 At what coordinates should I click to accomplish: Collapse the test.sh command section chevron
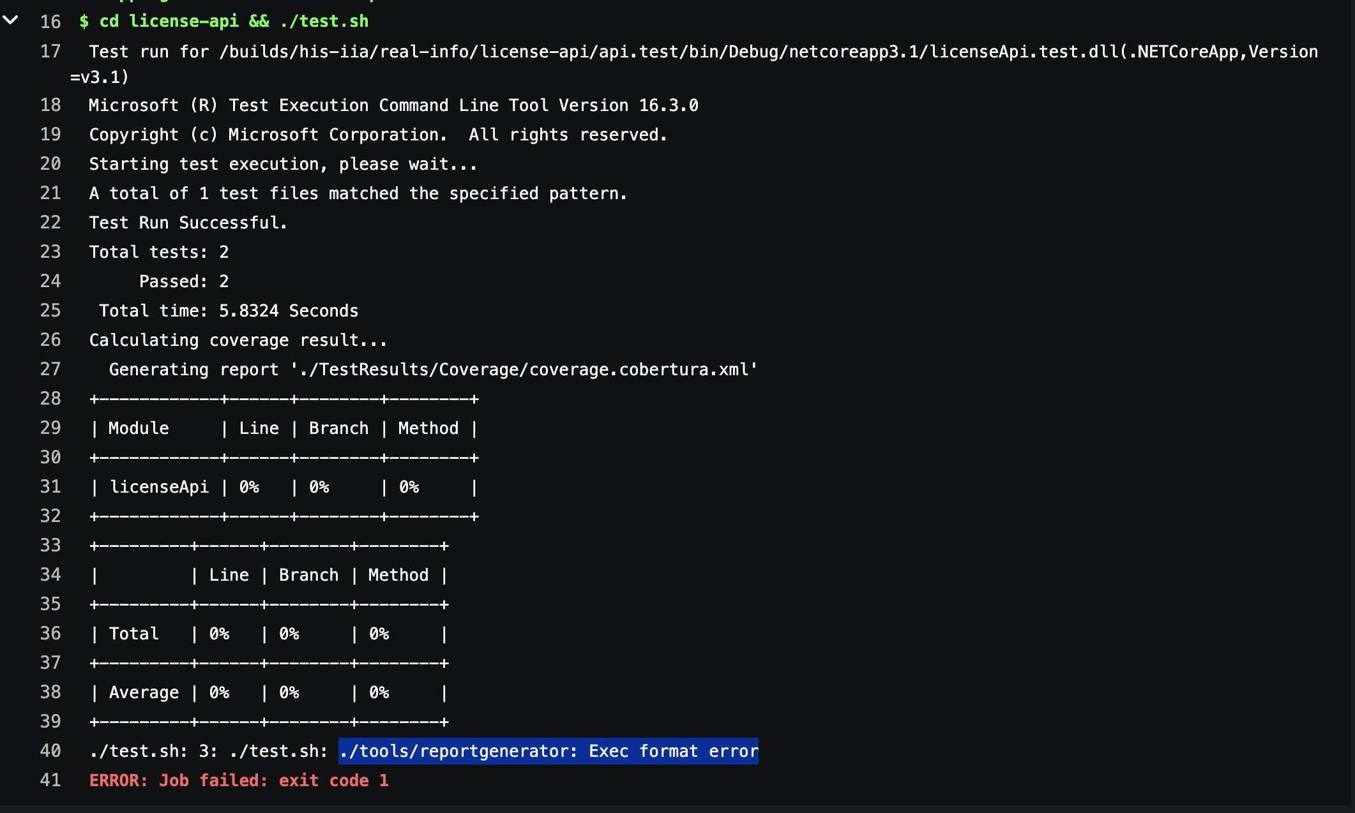[x=10, y=20]
